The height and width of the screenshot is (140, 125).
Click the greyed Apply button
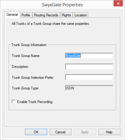point(85,132)
